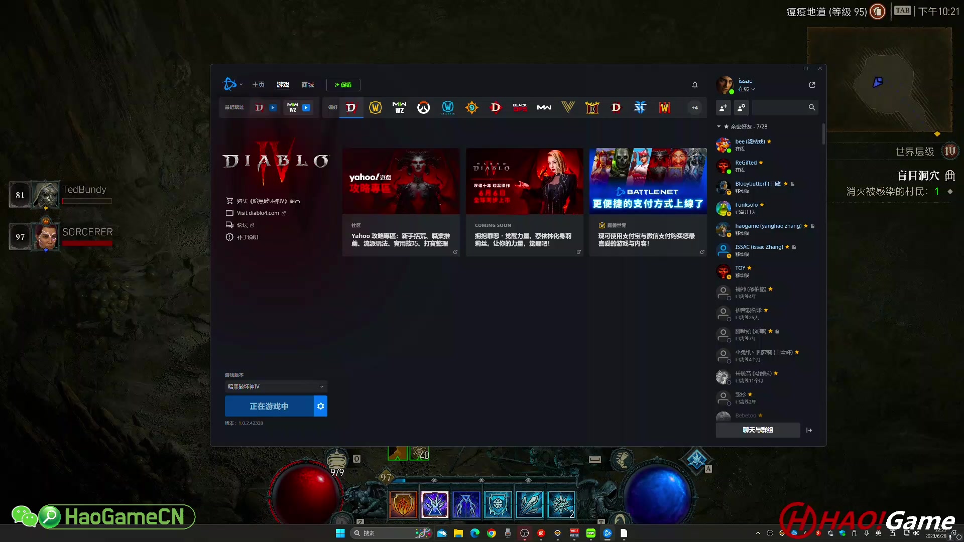Screen dimensions: 964x542
Task: Show the +4 more games
Action: pos(694,107)
